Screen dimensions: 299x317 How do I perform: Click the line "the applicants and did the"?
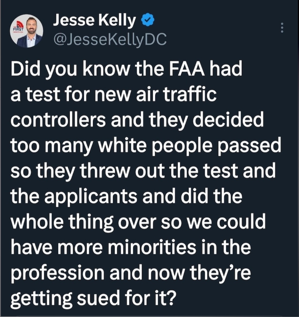pyautogui.click(x=126, y=196)
